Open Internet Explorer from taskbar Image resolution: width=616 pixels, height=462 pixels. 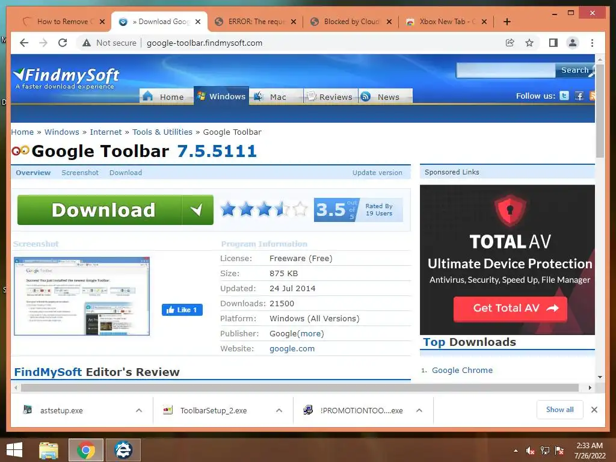point(123,450)
